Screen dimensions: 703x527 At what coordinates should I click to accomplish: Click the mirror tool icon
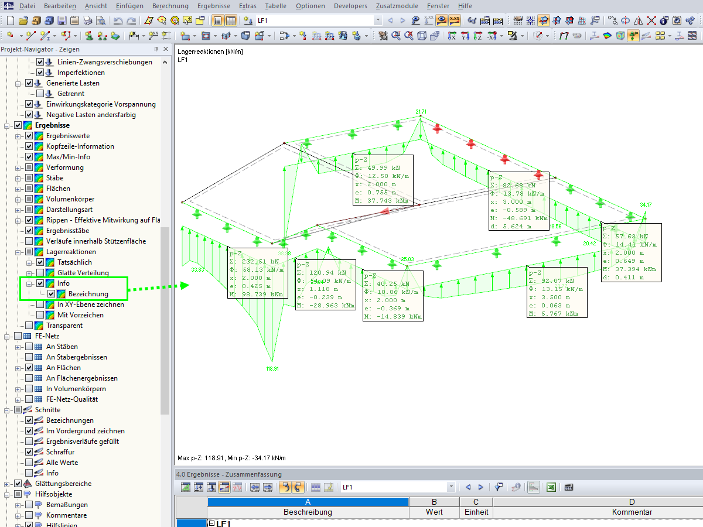click(638, 20)
